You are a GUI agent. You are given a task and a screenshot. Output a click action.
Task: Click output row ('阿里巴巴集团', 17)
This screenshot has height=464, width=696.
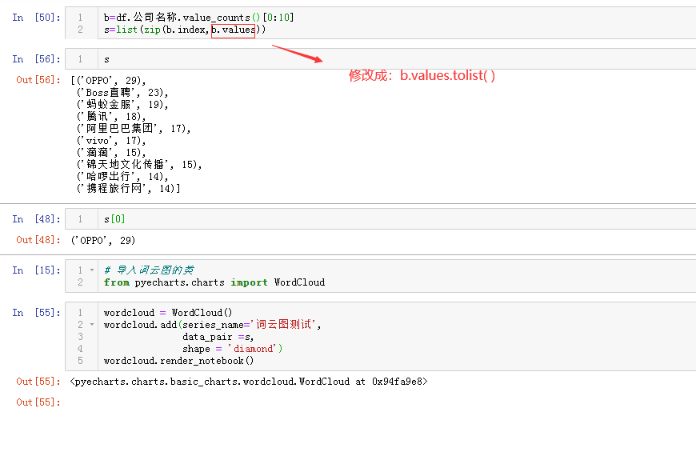(x=134, y=128)
